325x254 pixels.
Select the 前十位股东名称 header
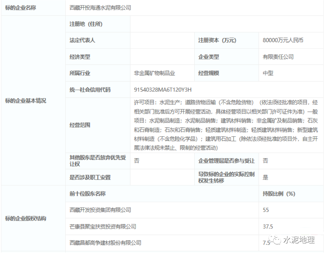click(88, 194)
